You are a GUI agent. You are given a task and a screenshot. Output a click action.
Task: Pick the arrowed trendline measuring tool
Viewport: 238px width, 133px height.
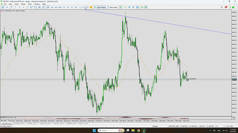point(11,7)
